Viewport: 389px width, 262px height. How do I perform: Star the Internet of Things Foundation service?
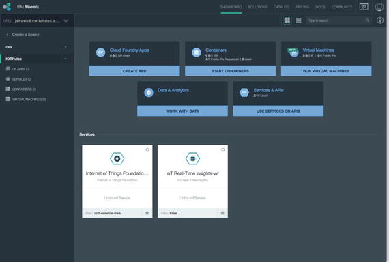(x=147, y=213)
